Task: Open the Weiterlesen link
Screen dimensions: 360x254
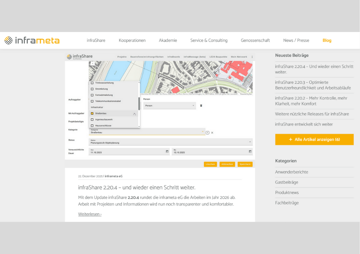Action: tap(89, 214)
